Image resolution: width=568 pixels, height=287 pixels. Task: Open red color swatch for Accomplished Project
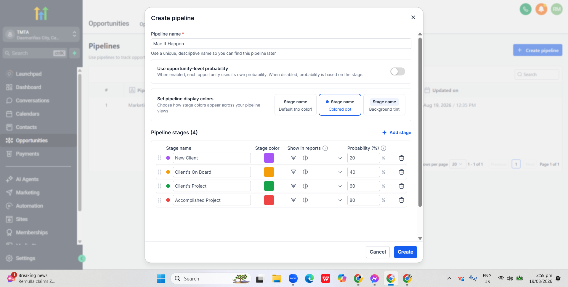269,200
